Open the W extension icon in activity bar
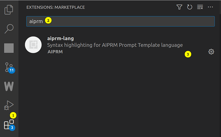 click(9, 86)
